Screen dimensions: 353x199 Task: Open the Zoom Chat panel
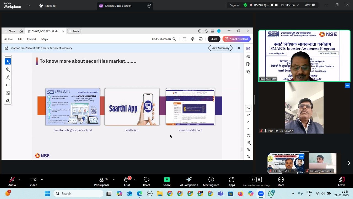click(127, 182)
